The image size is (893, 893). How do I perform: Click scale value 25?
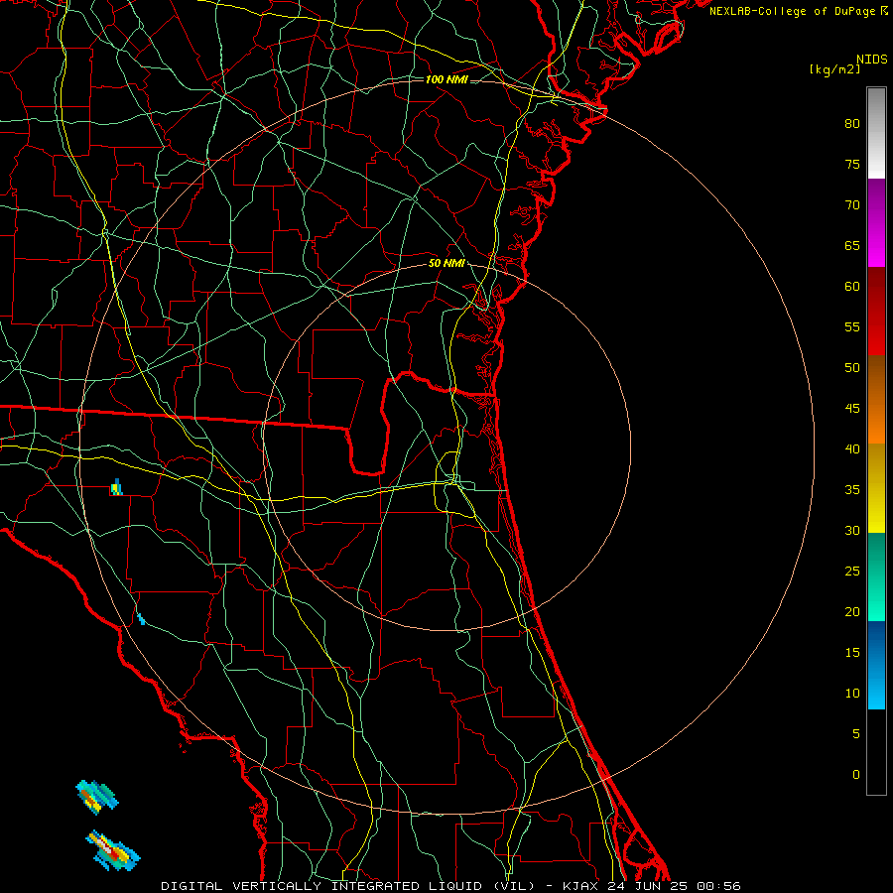coord(852,572)
